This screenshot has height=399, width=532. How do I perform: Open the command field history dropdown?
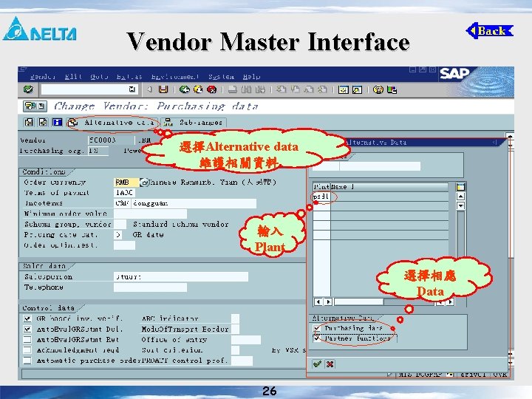(x=132, y=89)
